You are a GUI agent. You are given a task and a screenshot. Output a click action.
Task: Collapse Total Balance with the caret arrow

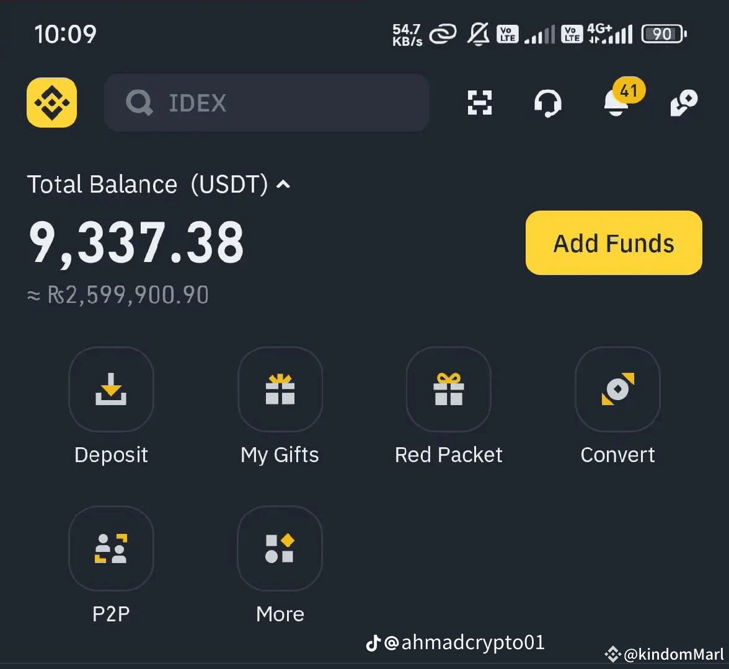[283, 185]
